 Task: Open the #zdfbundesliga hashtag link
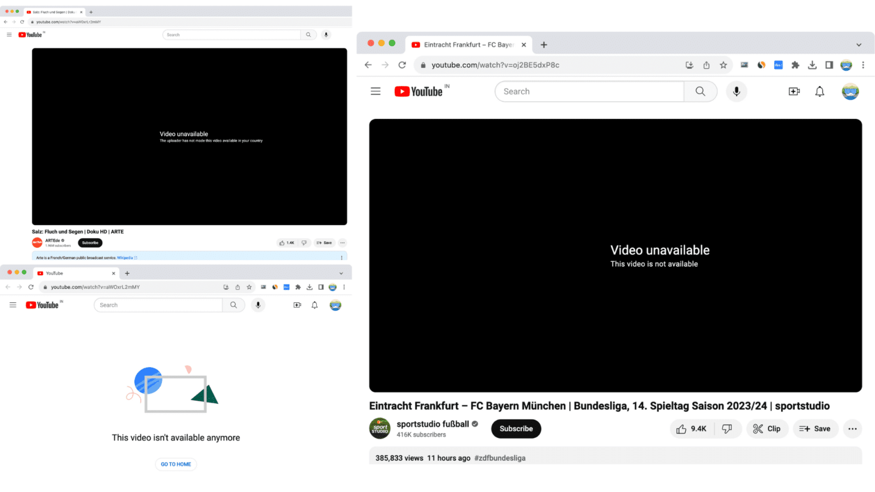coord(500,458)
